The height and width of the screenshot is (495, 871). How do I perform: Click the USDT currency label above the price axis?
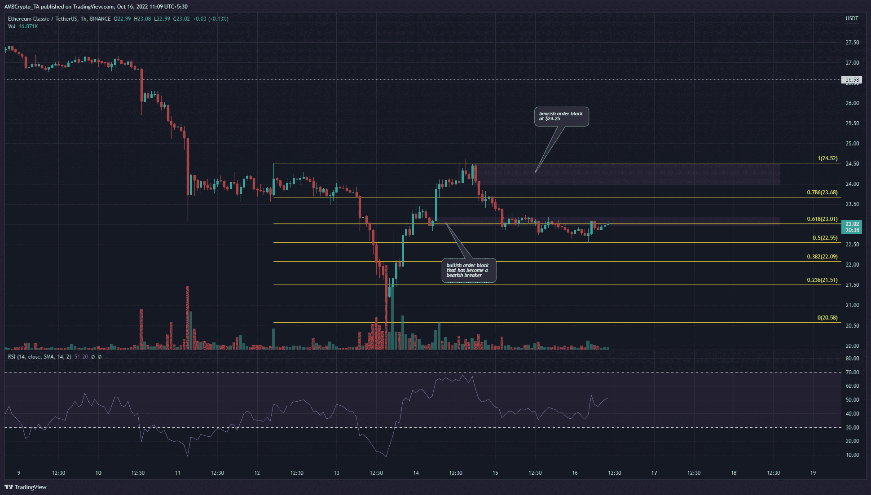852,18
